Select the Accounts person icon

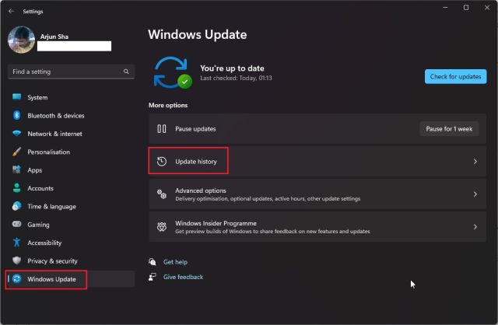(16, 188)
